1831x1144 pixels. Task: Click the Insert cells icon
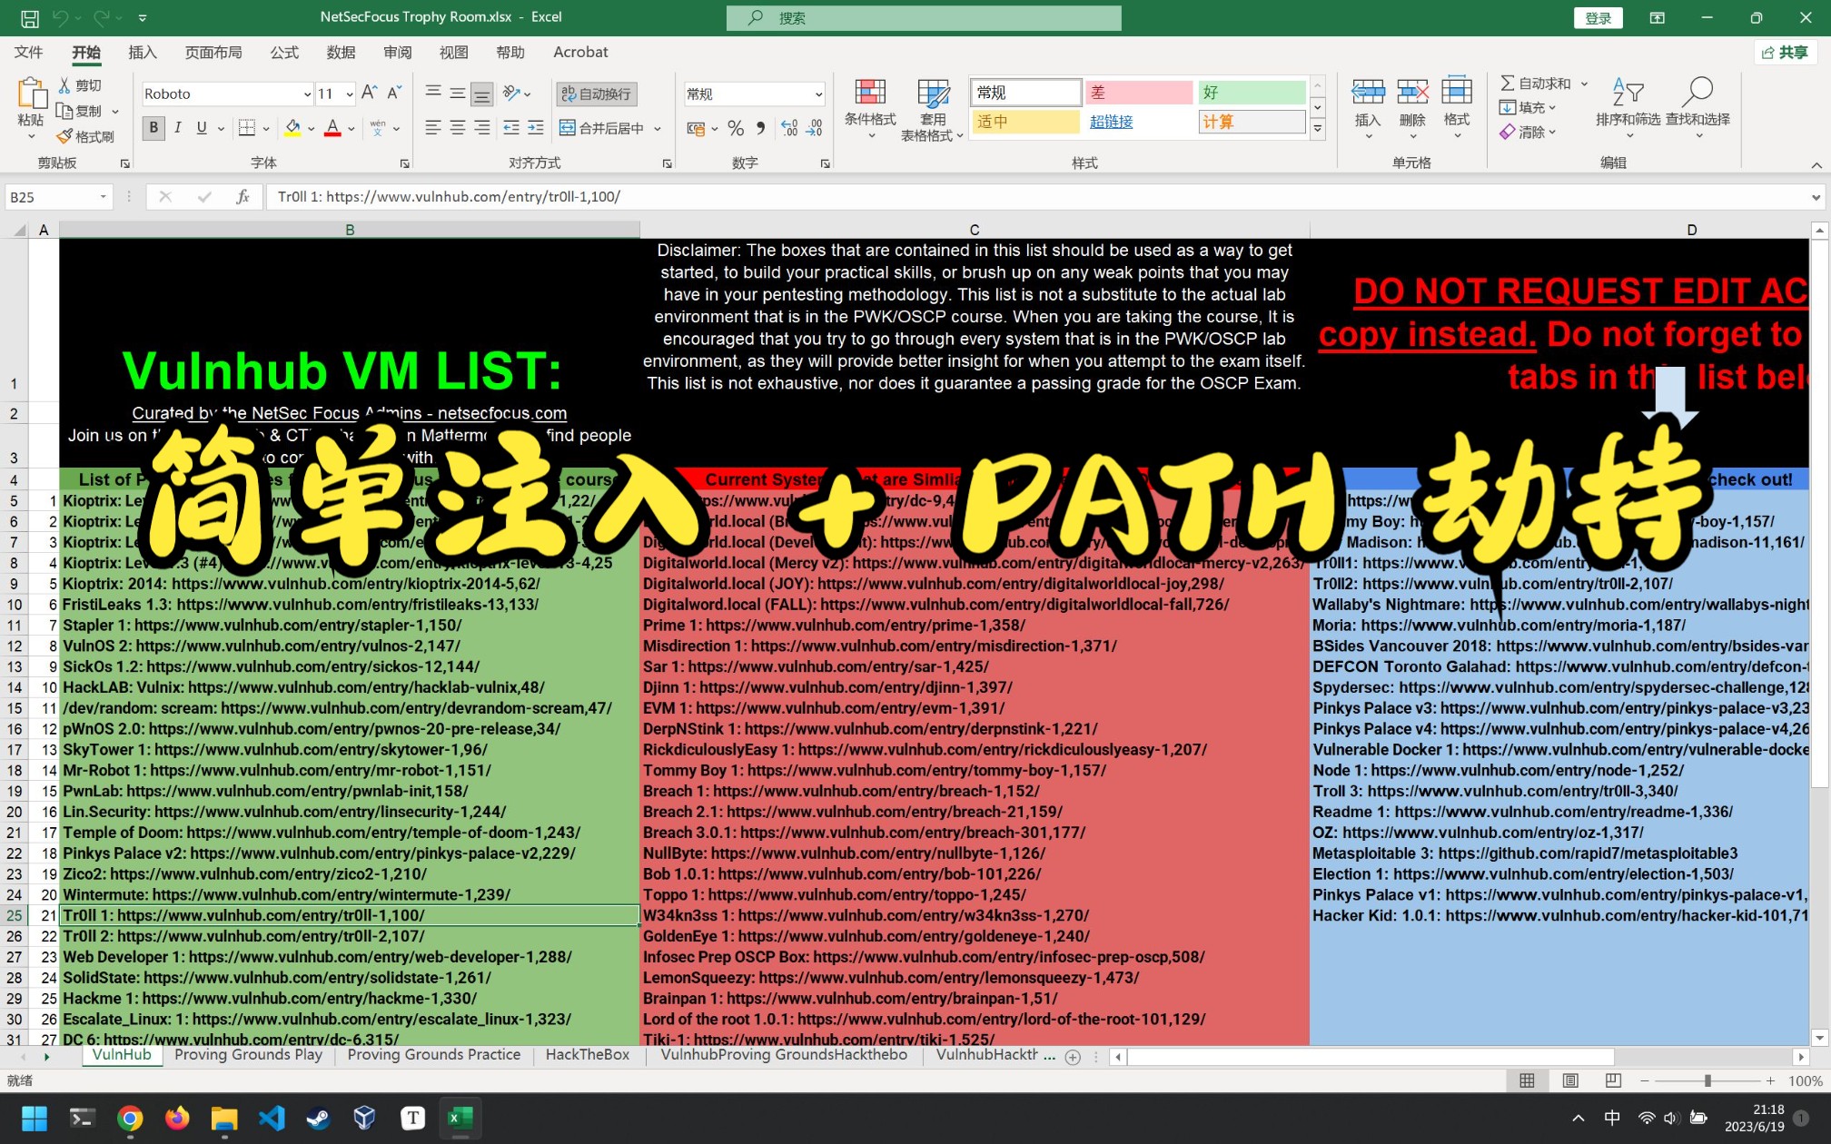click(x=1368, y=93)
